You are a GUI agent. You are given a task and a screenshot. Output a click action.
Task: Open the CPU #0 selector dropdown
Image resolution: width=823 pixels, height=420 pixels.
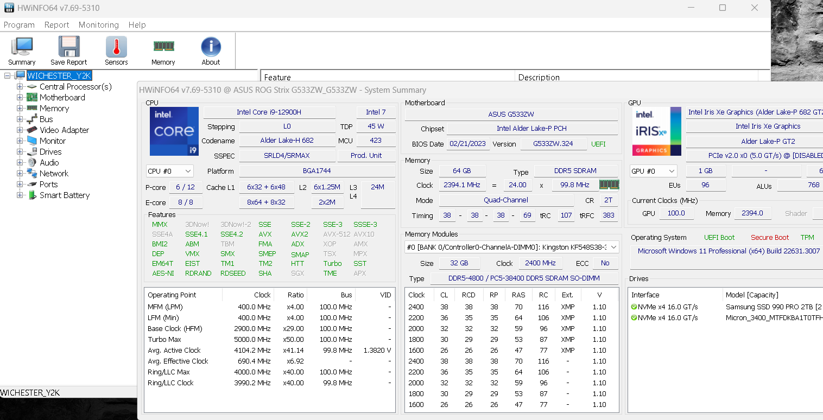pos(169,171)
